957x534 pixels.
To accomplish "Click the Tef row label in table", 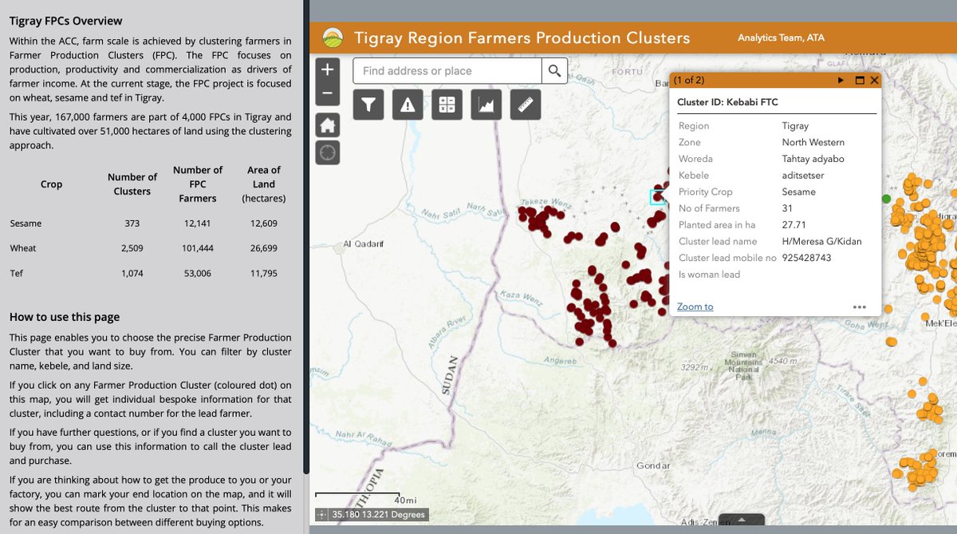I will [x=17, y=273].
